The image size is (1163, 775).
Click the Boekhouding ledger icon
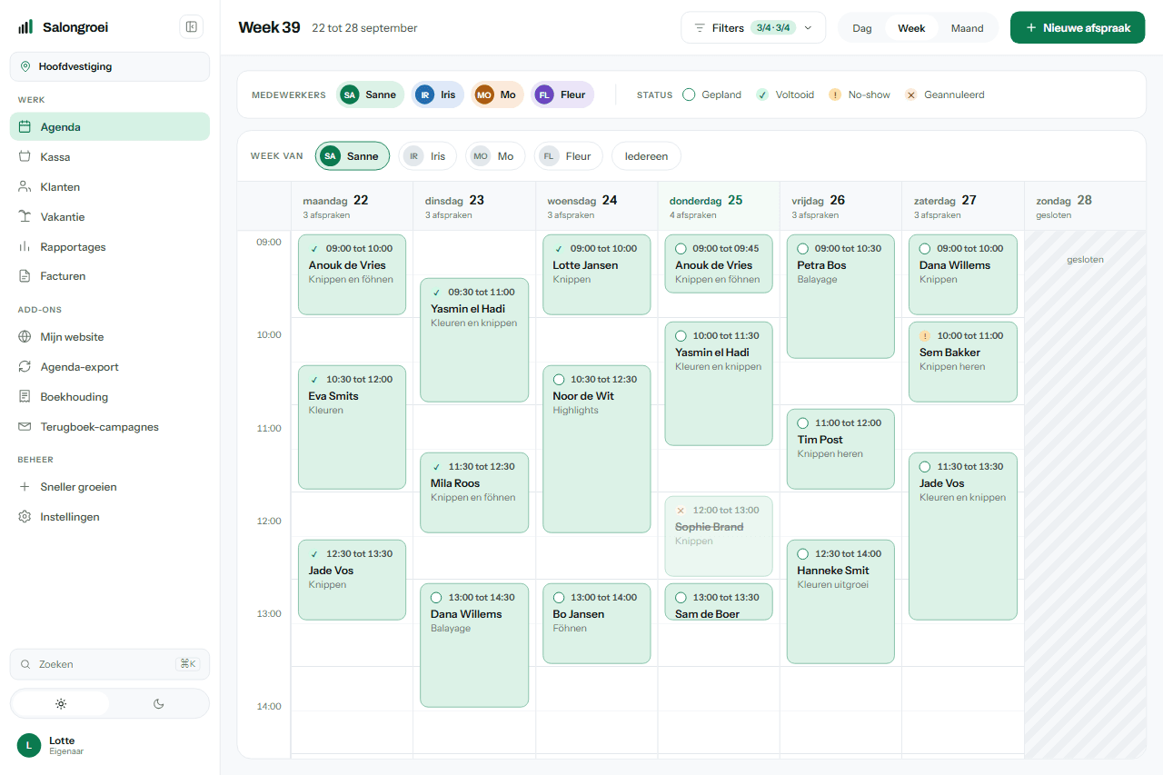[x=25, y=397]
